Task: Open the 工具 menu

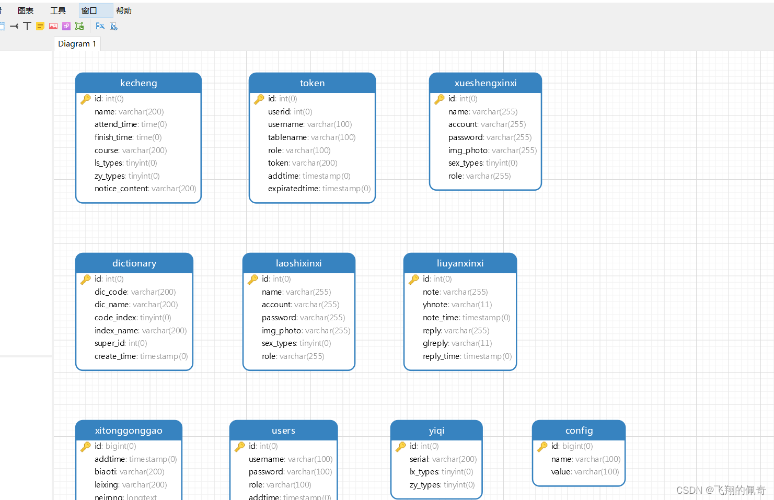Action: pos(58,10)
